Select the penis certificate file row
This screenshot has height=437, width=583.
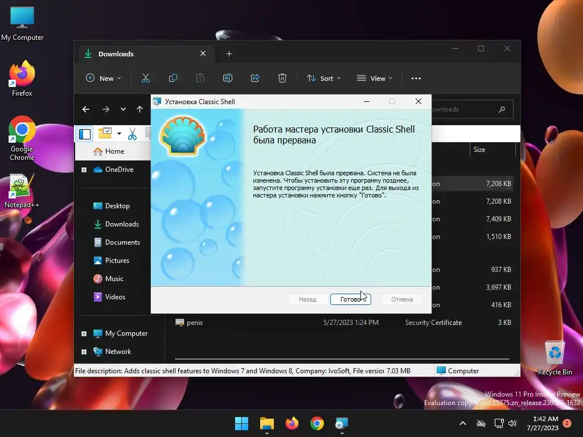pos(343,323)
